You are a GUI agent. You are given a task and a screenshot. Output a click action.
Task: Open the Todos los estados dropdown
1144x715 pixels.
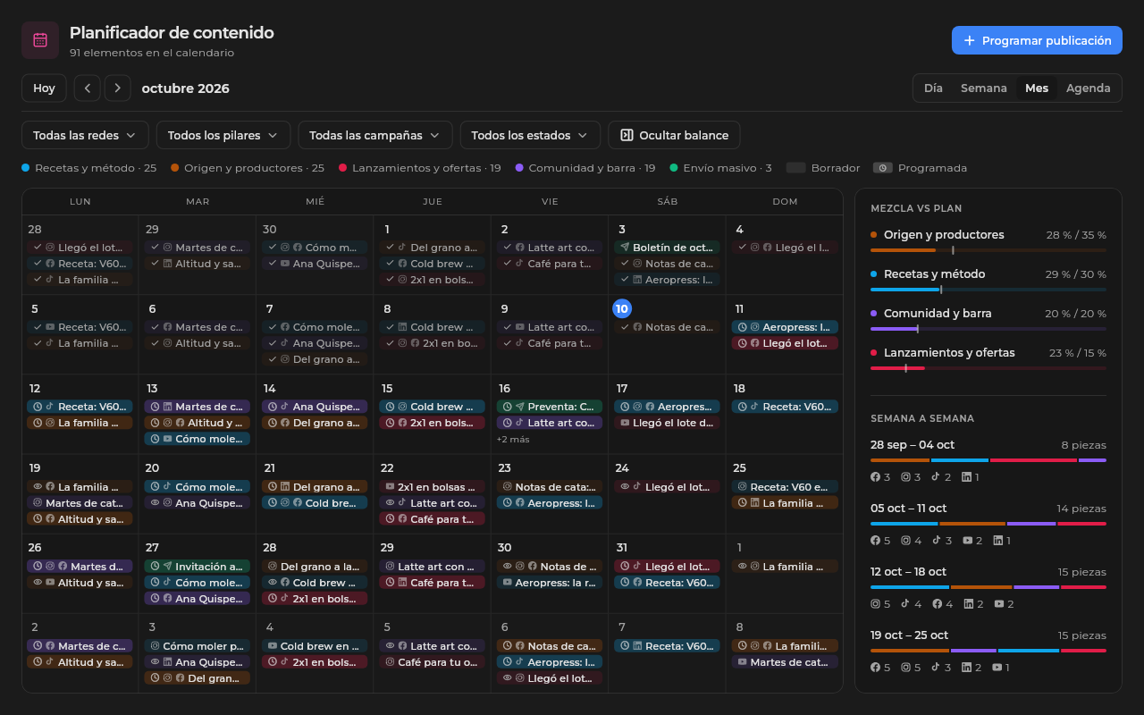point(529,135)
